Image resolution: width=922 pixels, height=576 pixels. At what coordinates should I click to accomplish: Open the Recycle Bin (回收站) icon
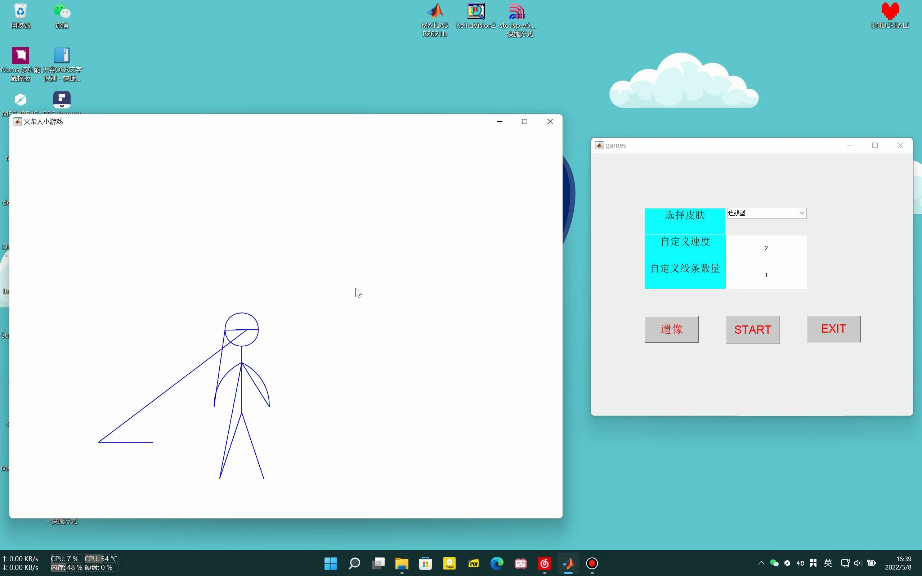(21, 12)
